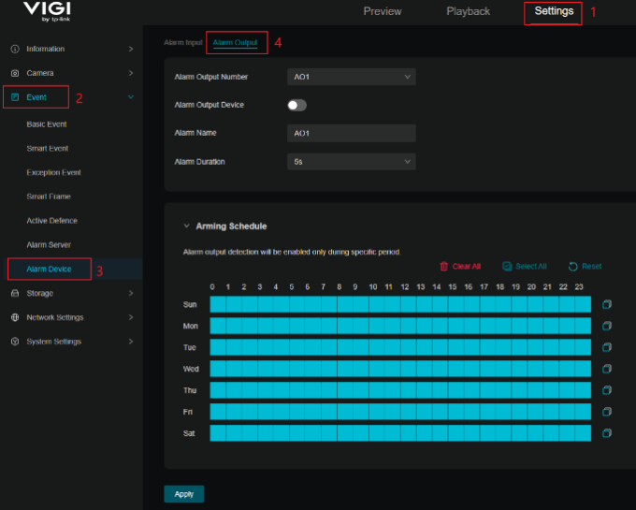
Task: Click the copy icon for Sun row
Action: (607, 304)
